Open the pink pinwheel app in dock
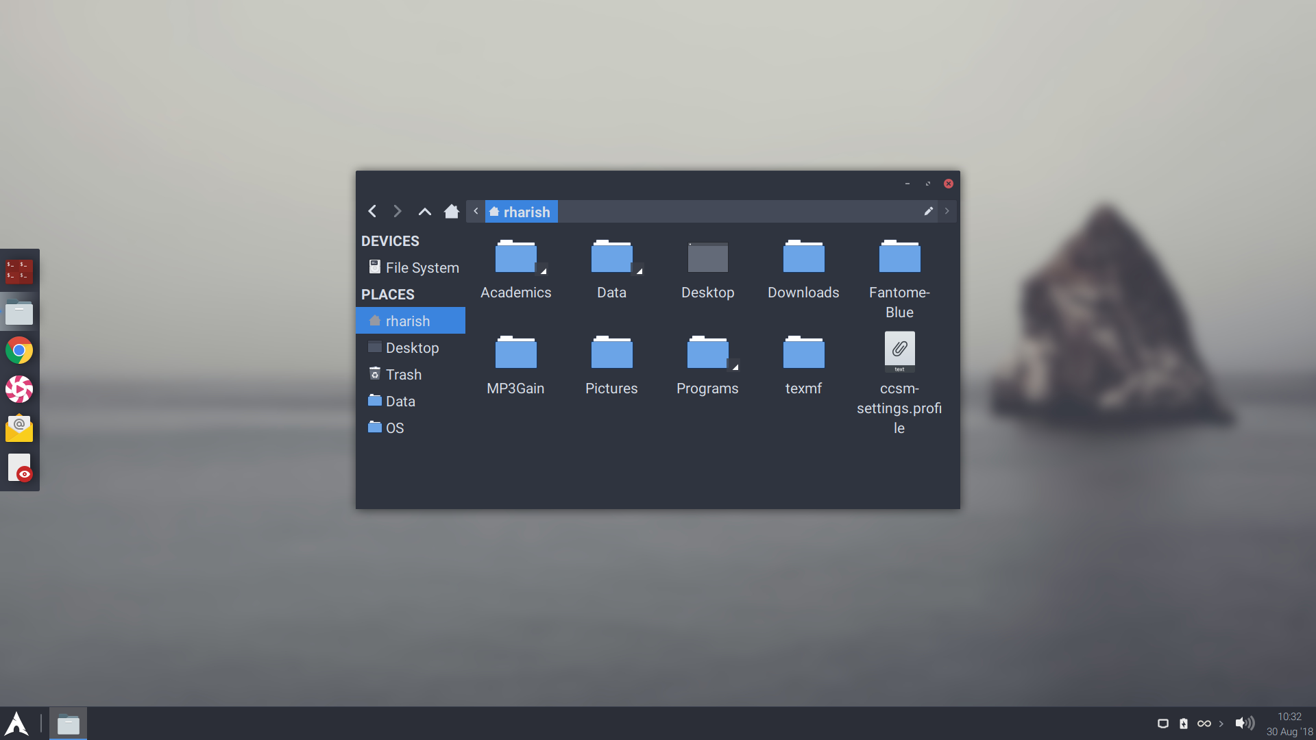 coord(19,389)
